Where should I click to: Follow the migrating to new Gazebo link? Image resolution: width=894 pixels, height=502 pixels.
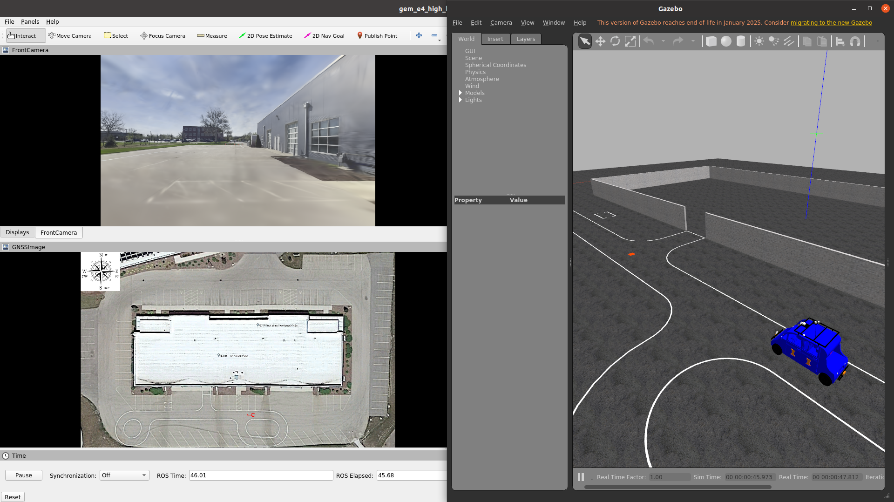point(831,23)
